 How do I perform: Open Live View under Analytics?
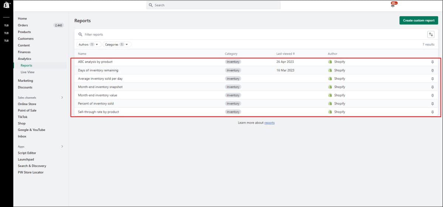[x=28, y=72]
